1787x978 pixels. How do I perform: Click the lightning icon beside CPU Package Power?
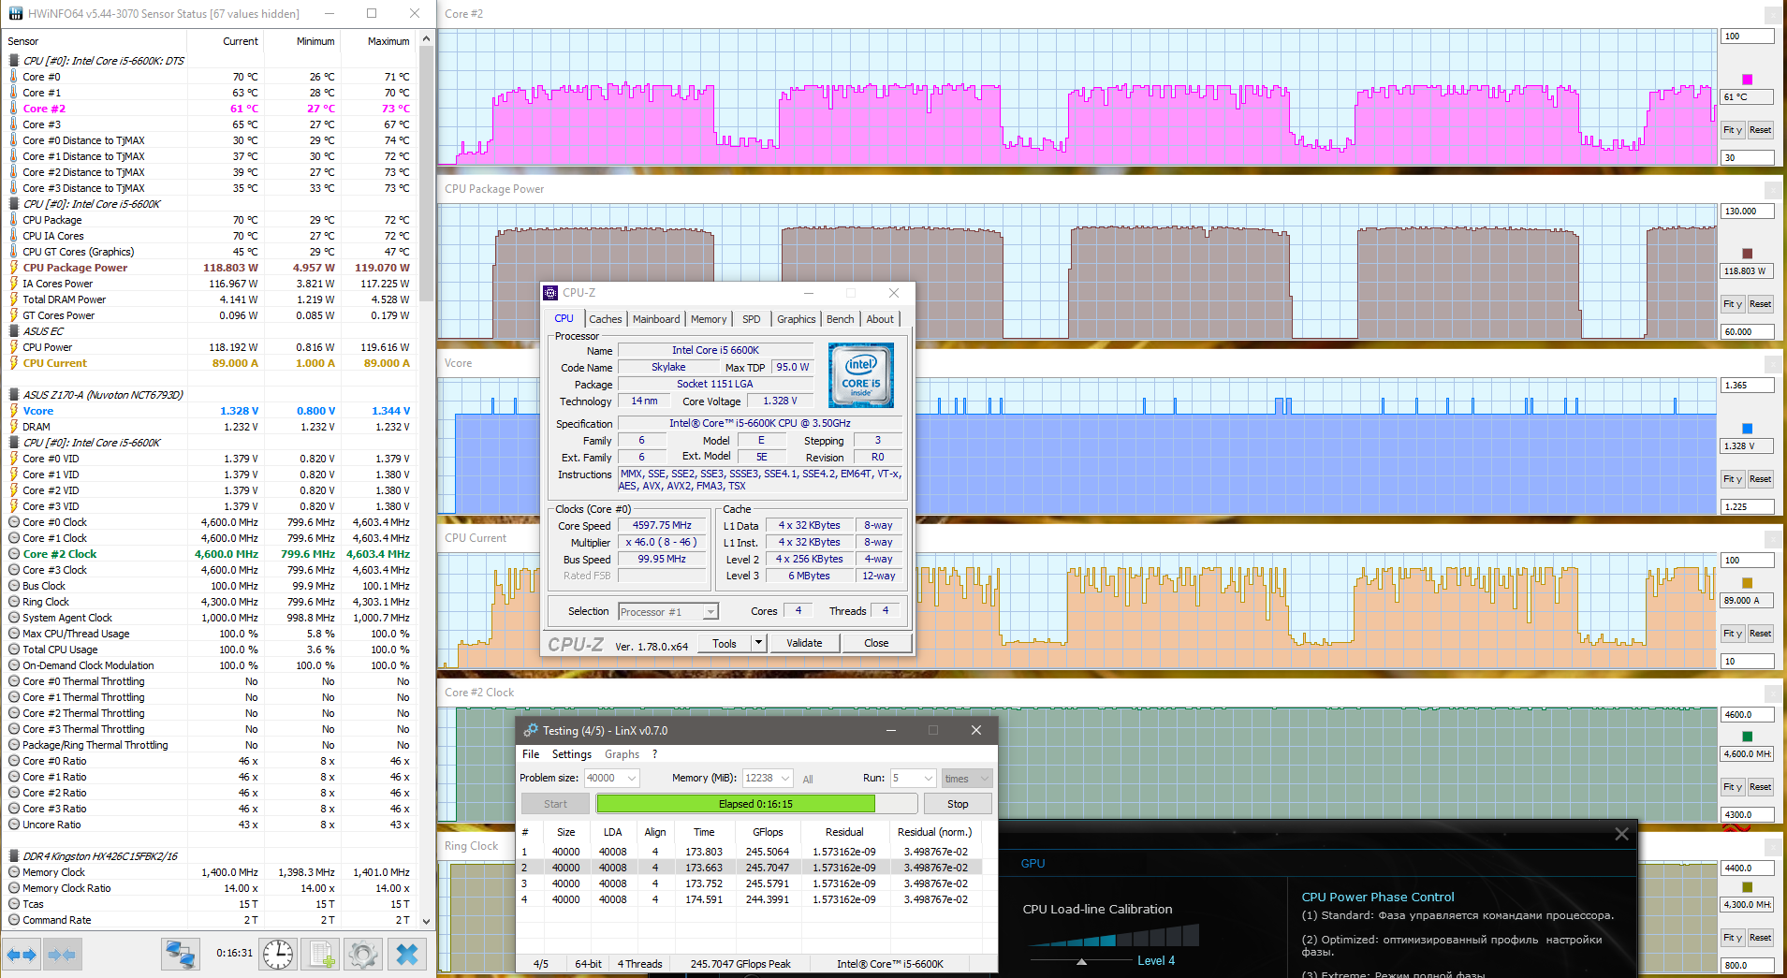click(x=13, y=268)
